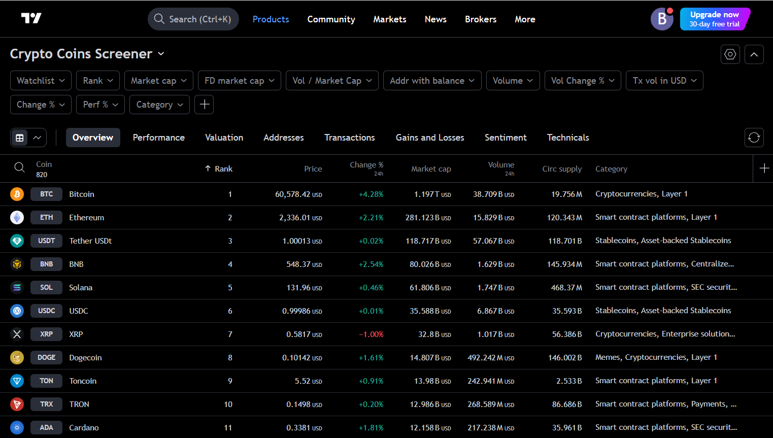Click the Bitcoin coin logo
Image resolution: width=773 pixels, height=438 pixels.
point(17,194)
